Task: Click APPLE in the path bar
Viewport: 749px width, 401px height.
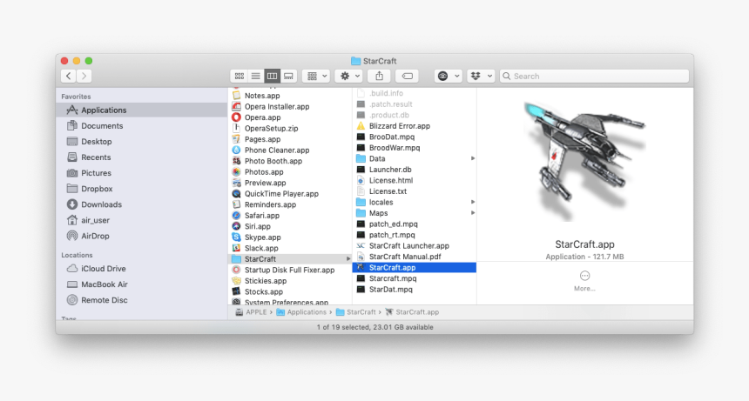Action: (x=251, y=312)
